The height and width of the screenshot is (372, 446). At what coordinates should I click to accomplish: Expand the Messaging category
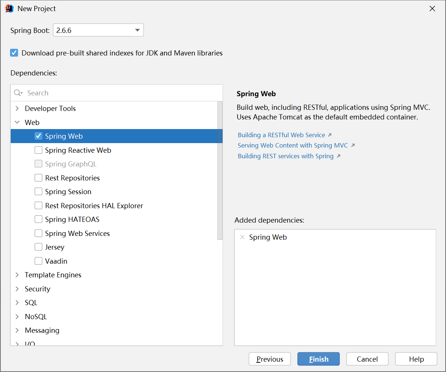click(x=17, y=330)
